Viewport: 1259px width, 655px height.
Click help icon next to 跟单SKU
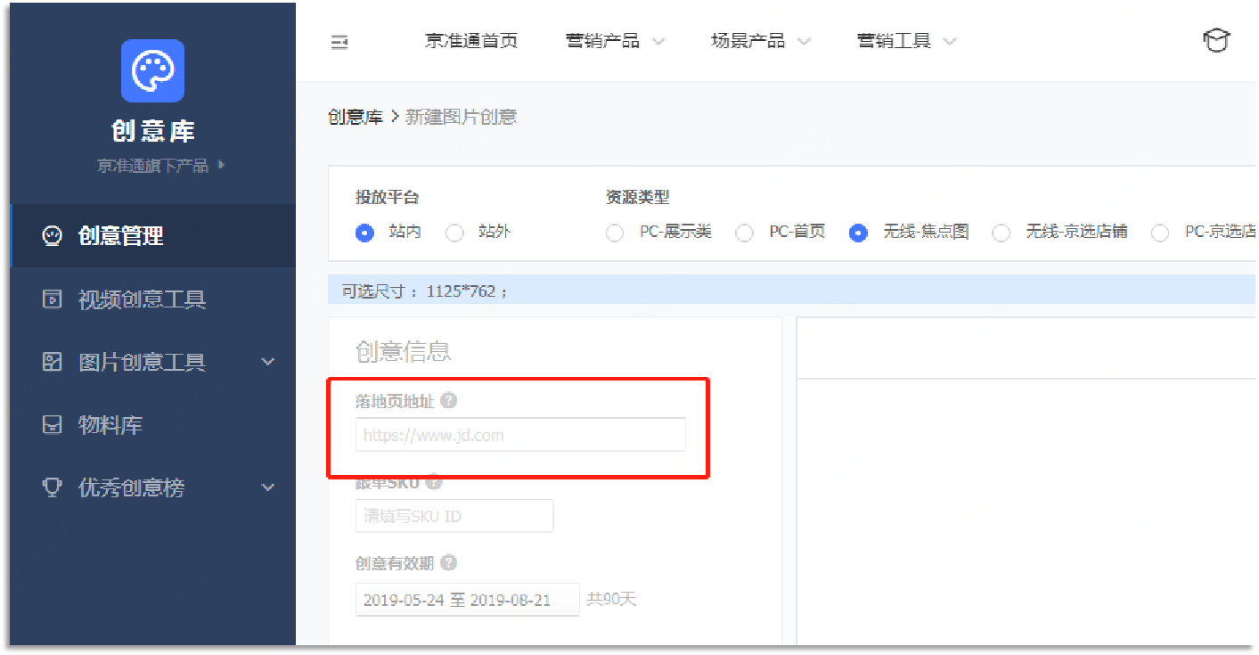pyautogui.click(x=434, y=482)
